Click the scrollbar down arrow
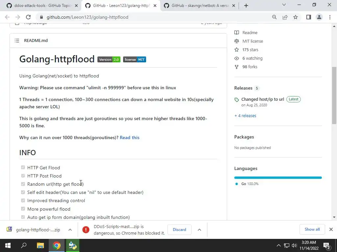Viewport: 337px width, 252px height. click(334, 217)
